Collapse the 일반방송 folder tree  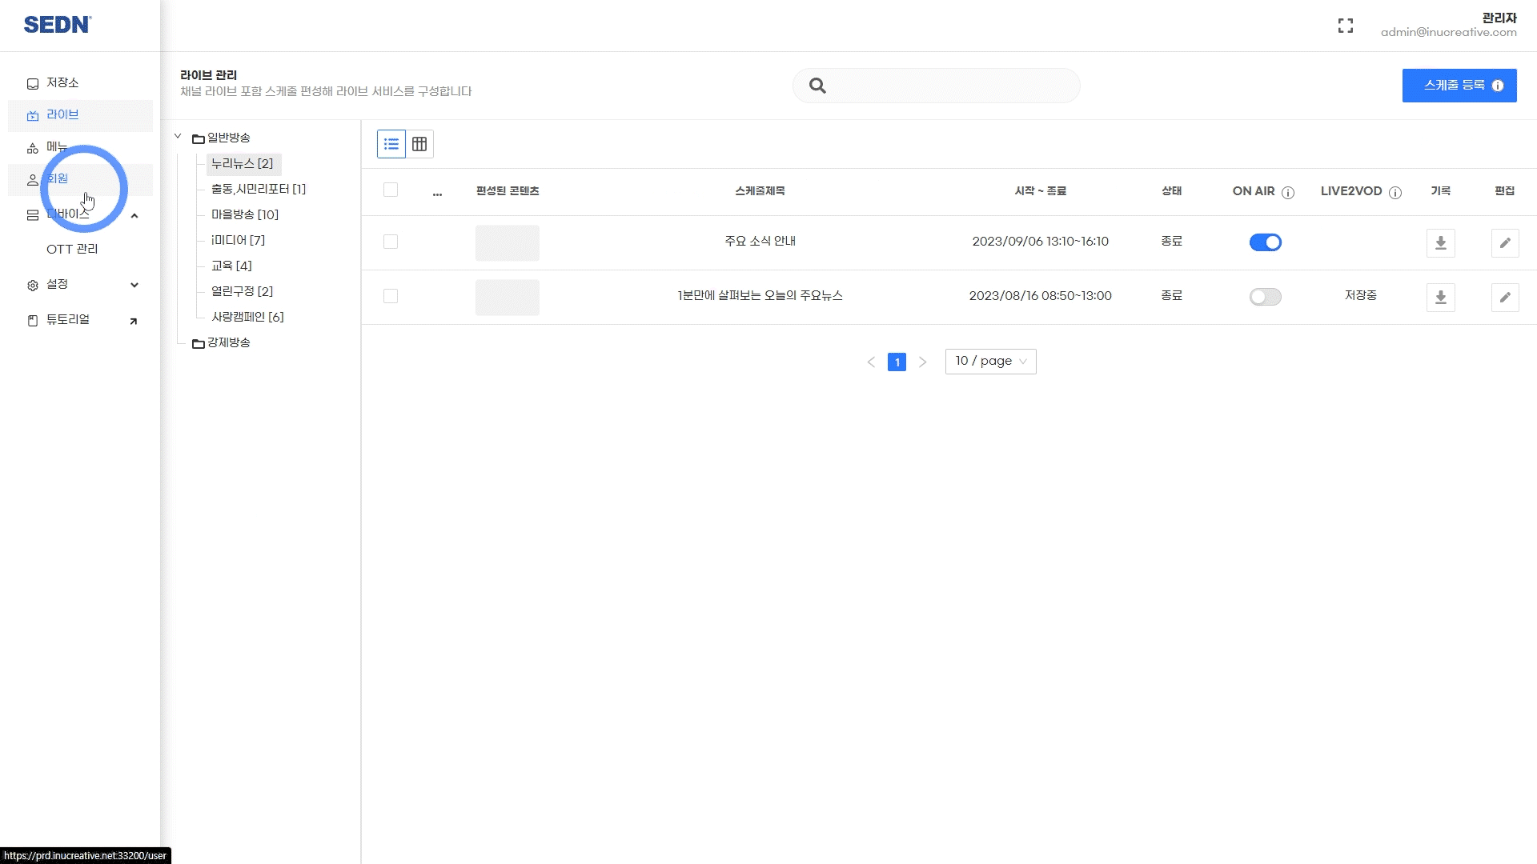pos(178,137)
